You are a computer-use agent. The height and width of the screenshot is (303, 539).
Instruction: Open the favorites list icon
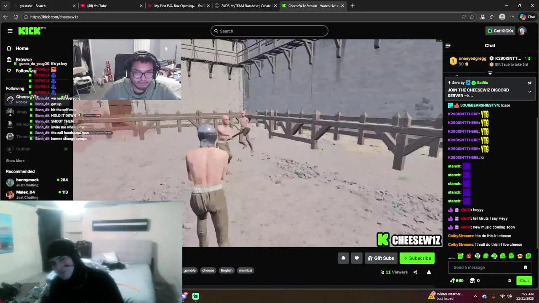pos(492,17)
